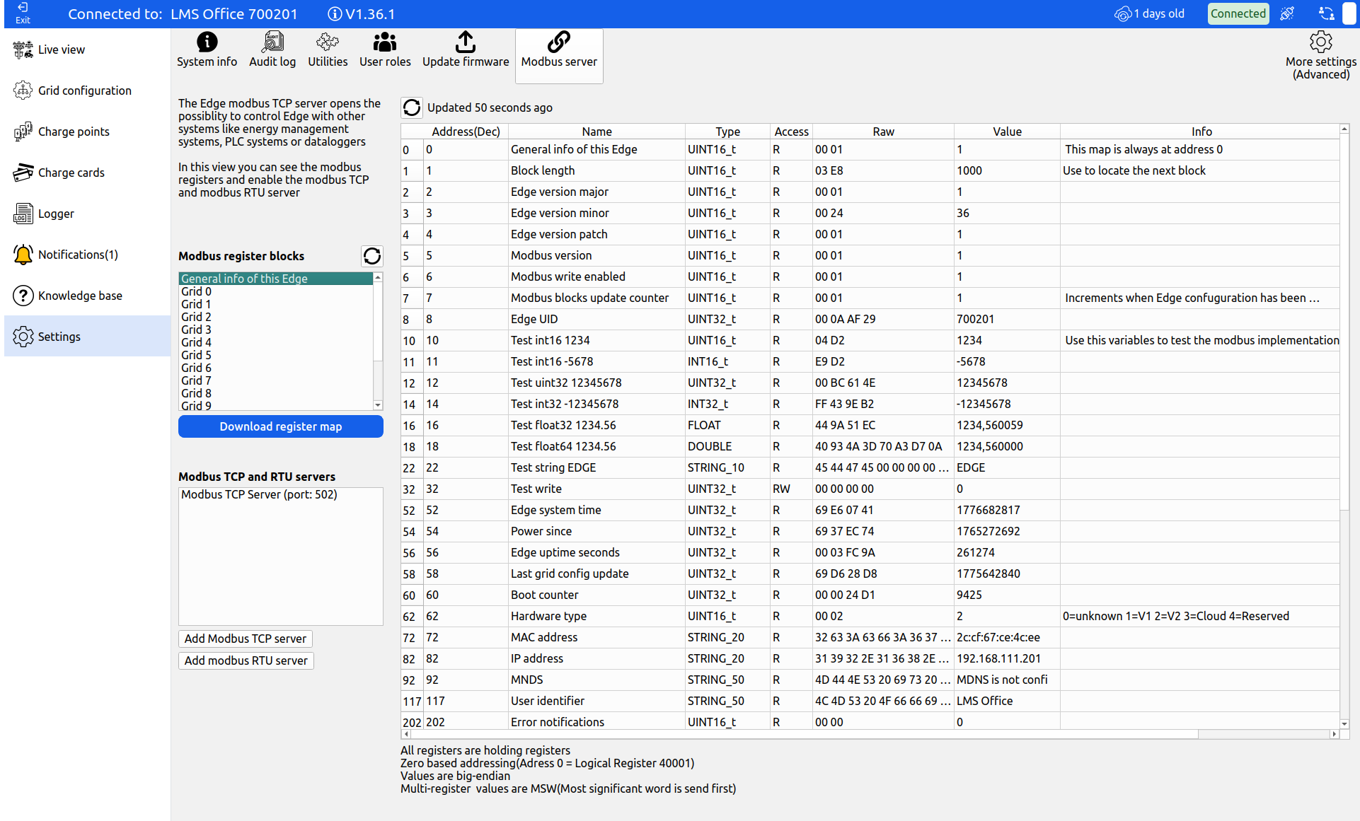
Task: Click the register blocks list scroll-up arrow
Action: 378,277
